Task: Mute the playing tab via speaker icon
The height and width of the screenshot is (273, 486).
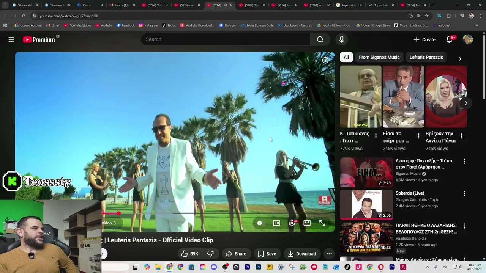Action: [x=225, y=5]
